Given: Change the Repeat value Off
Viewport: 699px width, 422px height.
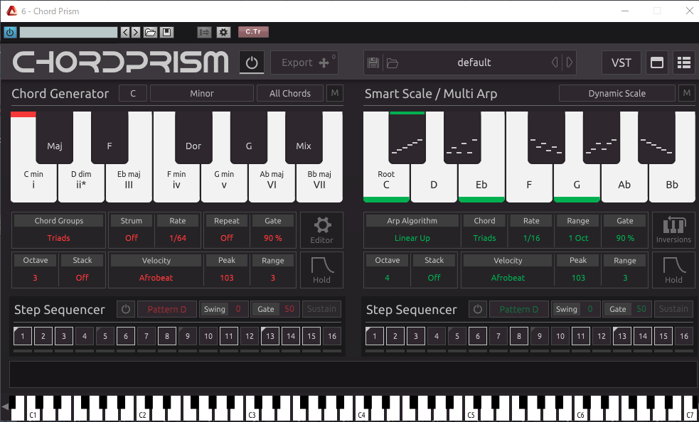Looking at the screenshot, I should [x=226, y=238].
